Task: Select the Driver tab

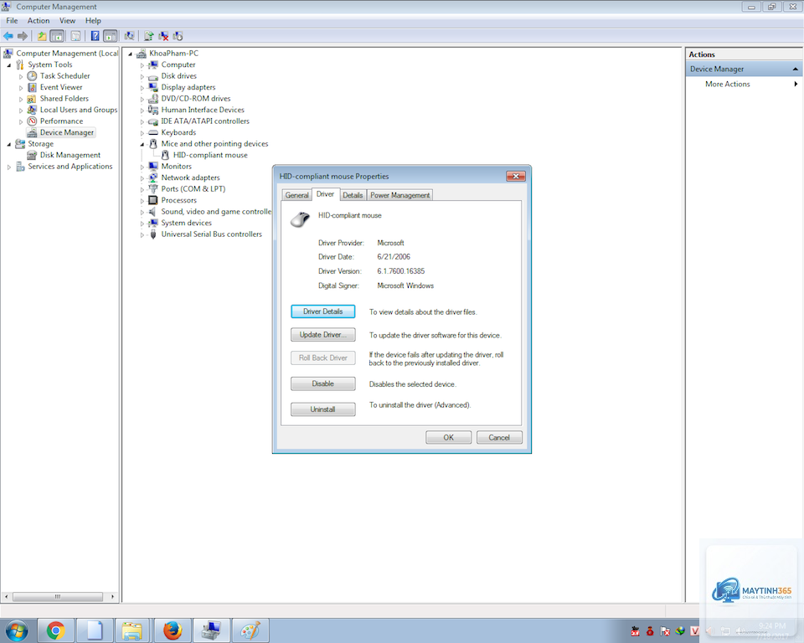Action: tap(325, 194)
